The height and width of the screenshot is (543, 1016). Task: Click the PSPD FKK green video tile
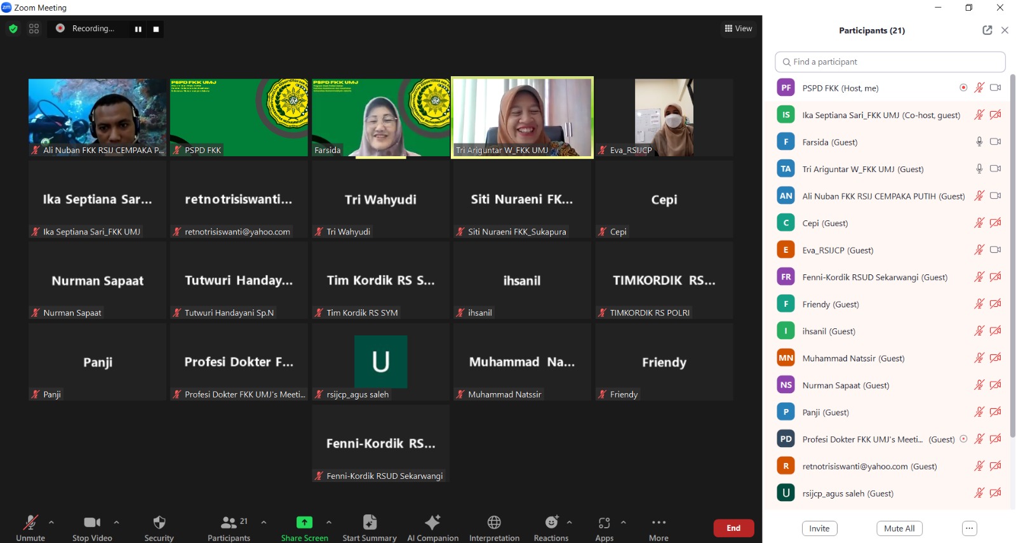tap(239, 117)
